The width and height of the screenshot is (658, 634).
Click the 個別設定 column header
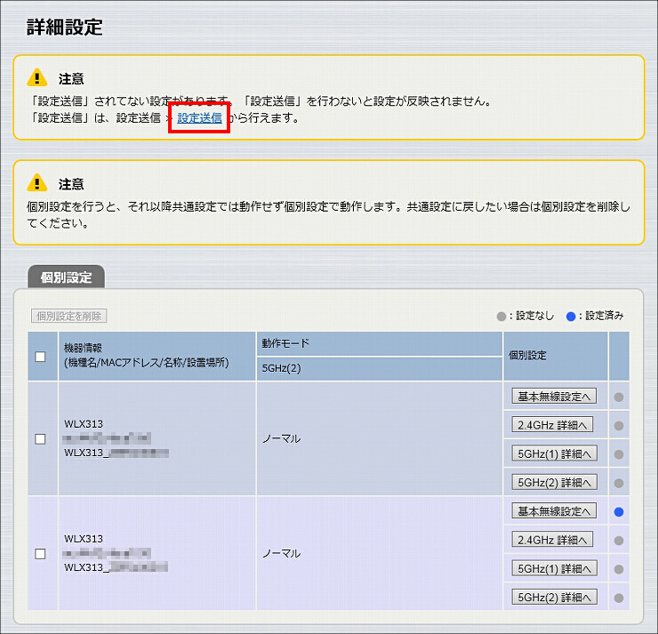click(x=556, y=356)
